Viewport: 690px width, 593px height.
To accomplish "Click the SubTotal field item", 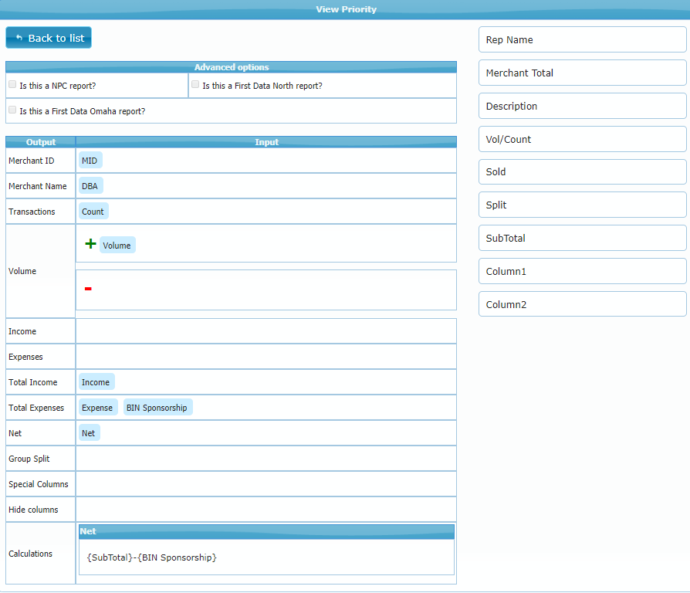I will (x=582, y=239).
